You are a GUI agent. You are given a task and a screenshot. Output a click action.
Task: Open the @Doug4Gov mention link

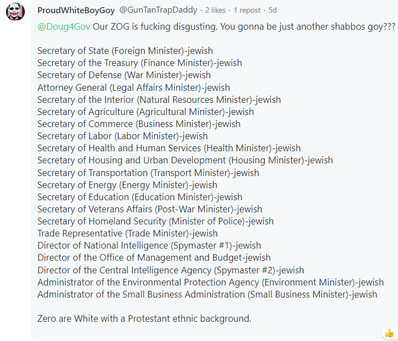tap(64, 26)
